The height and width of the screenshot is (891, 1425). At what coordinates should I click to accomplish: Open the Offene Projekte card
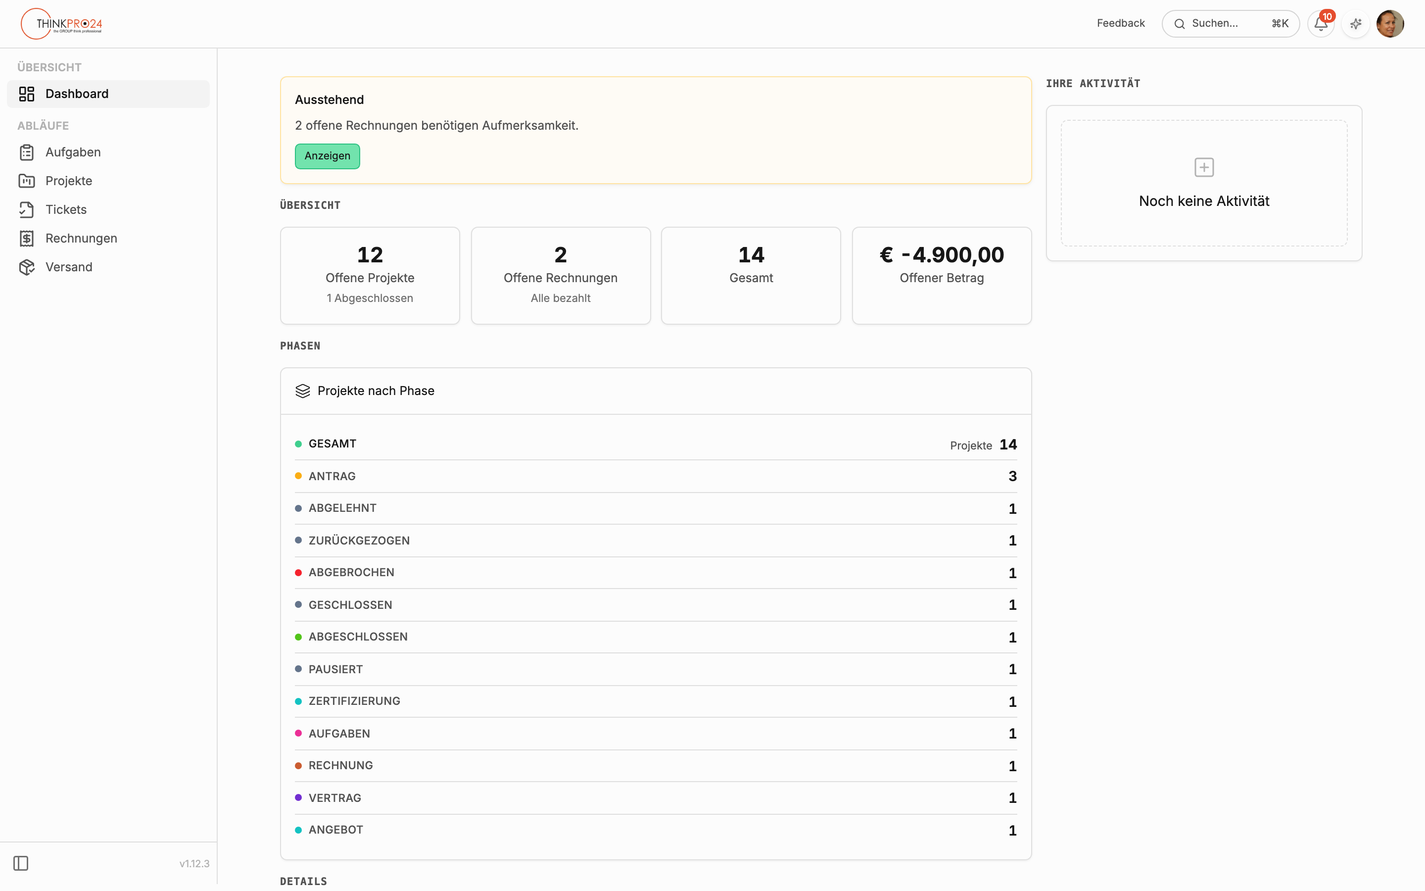pyautogui.click(x=370, y=276)
